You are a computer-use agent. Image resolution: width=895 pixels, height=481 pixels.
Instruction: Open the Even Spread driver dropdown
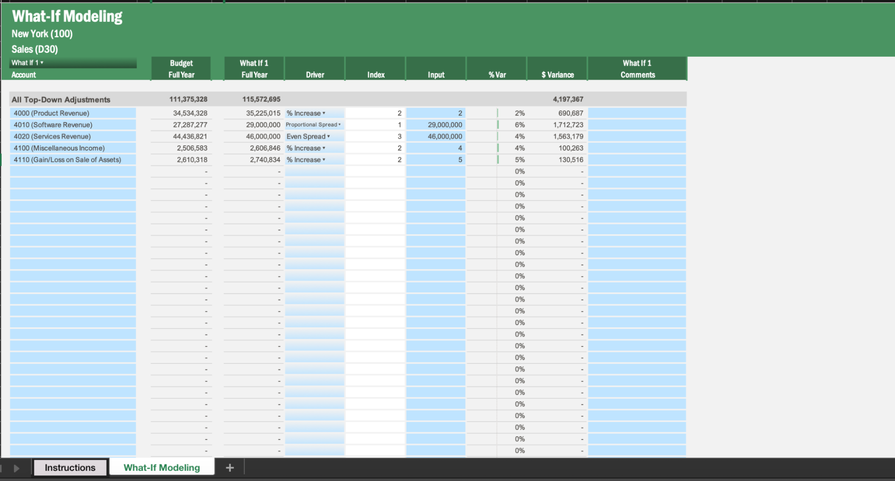coord(328,136)
